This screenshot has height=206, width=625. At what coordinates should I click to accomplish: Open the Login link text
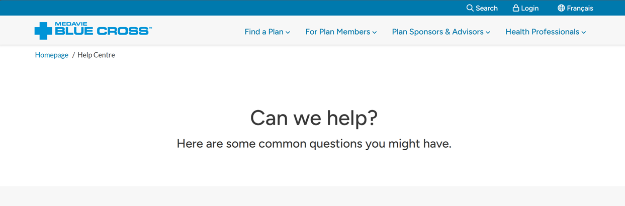pos(530,8)
